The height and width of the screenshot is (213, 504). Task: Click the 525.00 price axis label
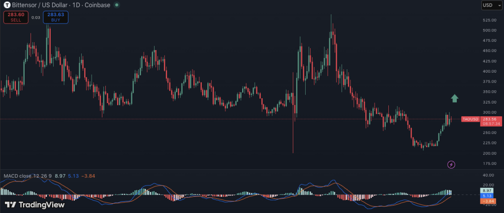(x=489, y=20)
